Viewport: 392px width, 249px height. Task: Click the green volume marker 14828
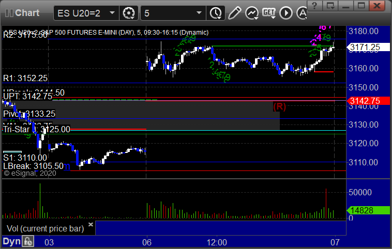[368, 210]
